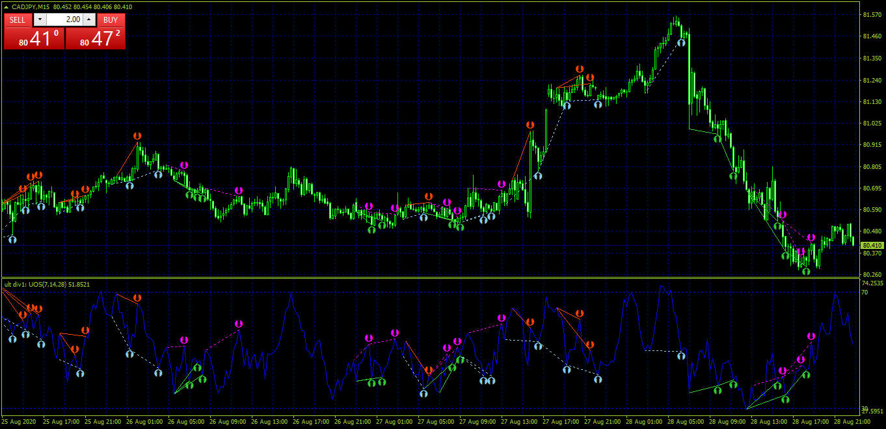Screen dimensions: 886x429
Task: Click the light-blue arrow beside the 81.46 price peak
Action: pos(681,42)
